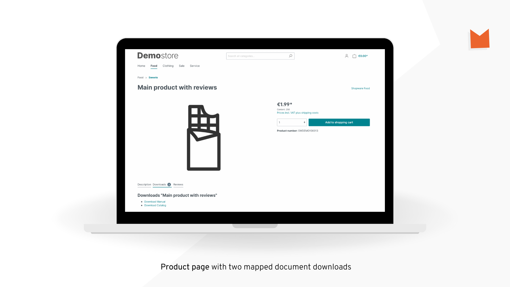Viewport: 510px width, 287px height.
Task: Click the chocolate bar product image
Action: (204, 137)
